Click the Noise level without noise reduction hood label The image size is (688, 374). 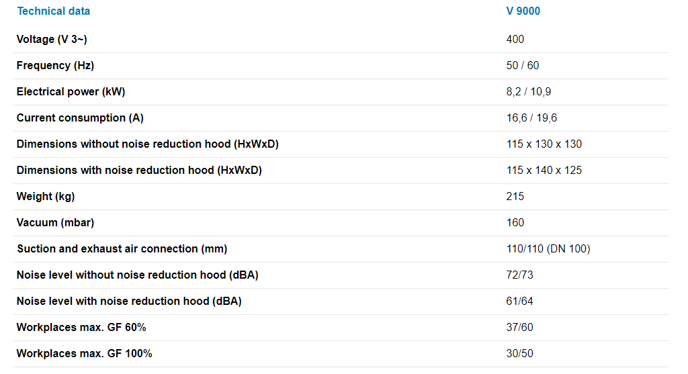pyautogui.click(x=137, y=275)
